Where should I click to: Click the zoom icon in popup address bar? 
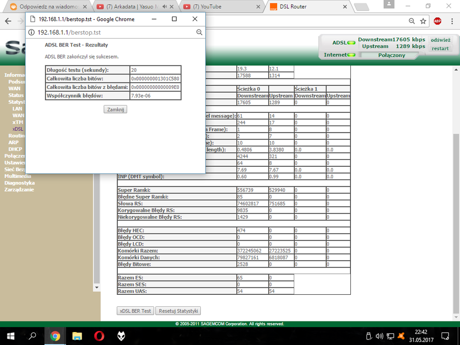(199, 32)
